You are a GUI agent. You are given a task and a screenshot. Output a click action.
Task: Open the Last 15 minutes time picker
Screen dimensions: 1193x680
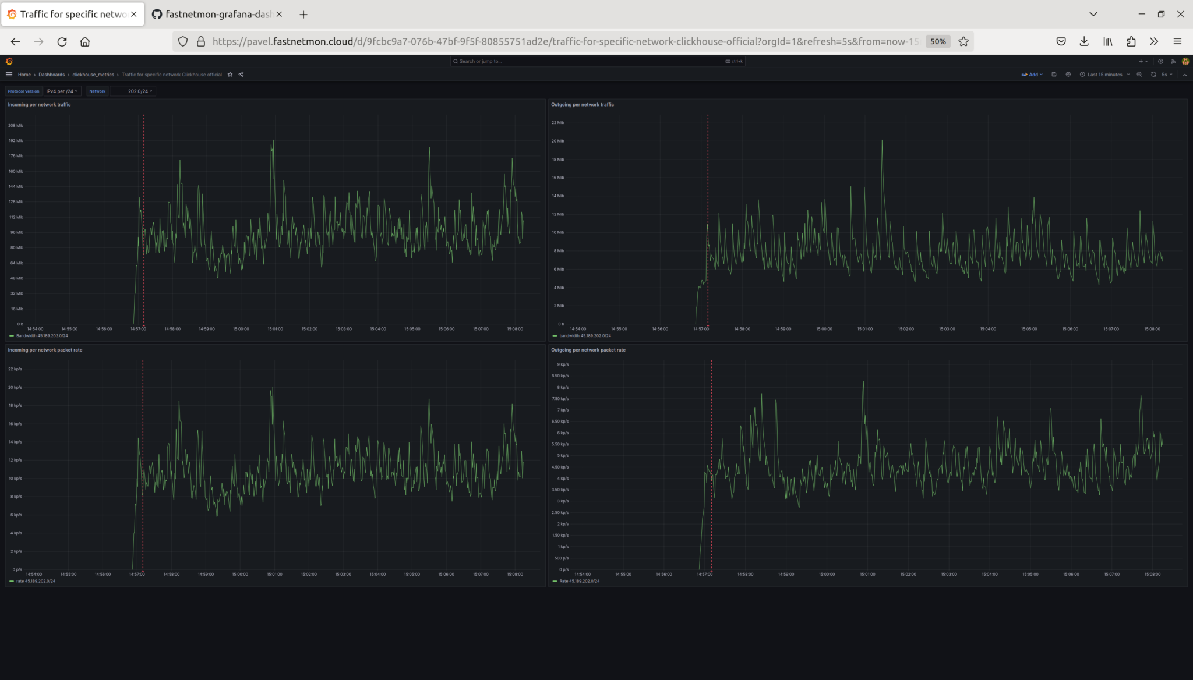click(1104, 75)
